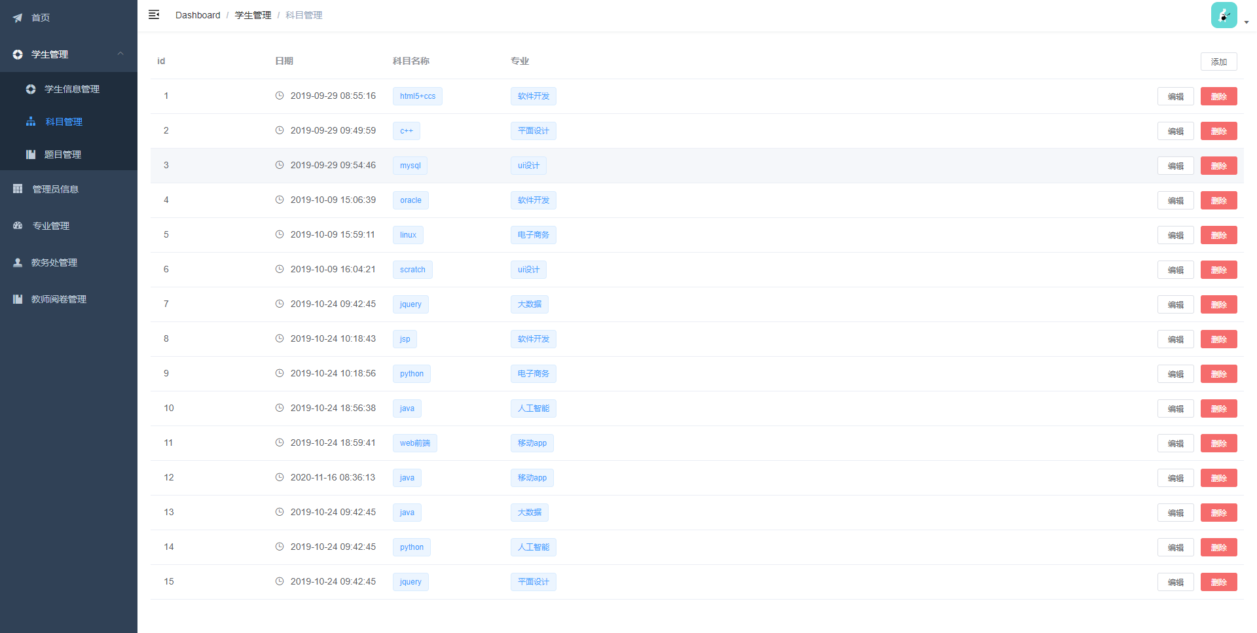The image size is (1257, 633).
Task: Click the 添加 button
Action: coord(1218,62)
